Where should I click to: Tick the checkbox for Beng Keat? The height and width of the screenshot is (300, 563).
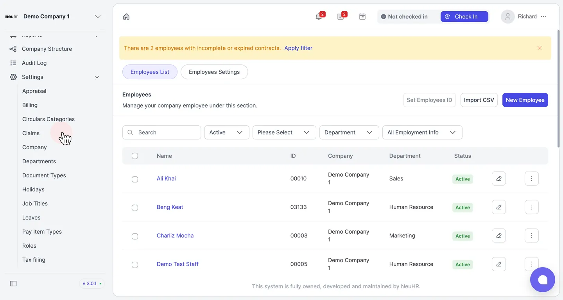(135, 208)
